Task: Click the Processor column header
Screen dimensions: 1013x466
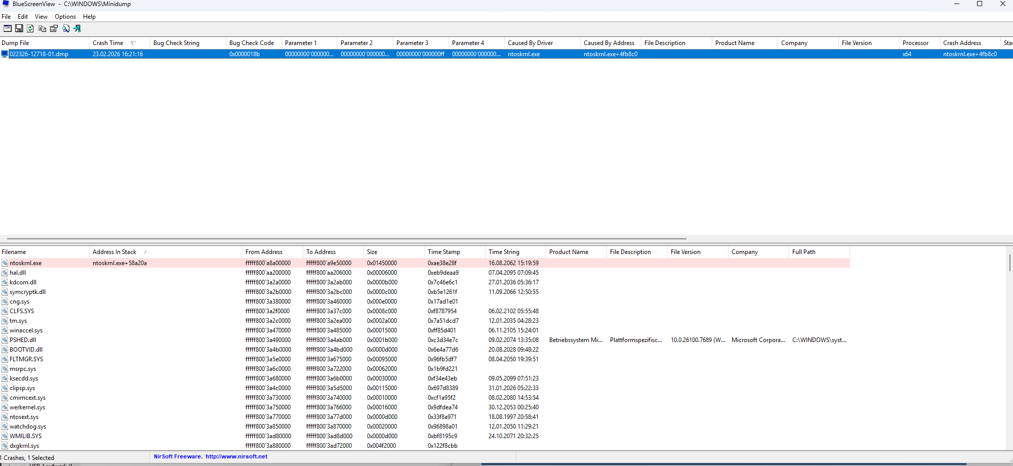Action: (919, 43)
